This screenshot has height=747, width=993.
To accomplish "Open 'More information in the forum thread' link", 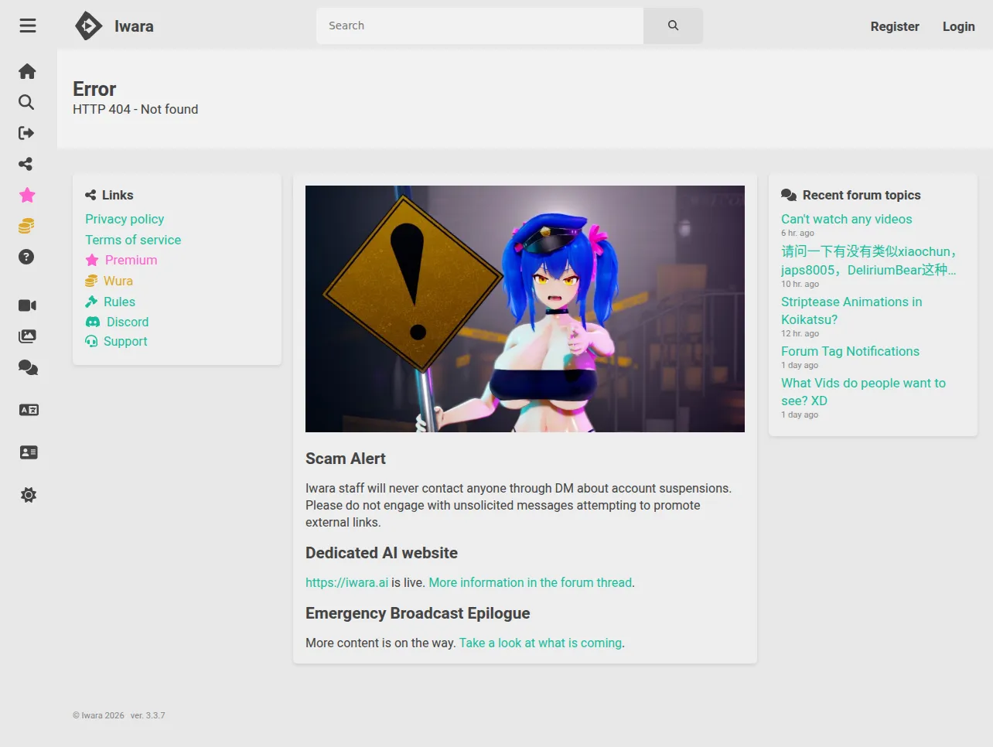I will [531, 582].
